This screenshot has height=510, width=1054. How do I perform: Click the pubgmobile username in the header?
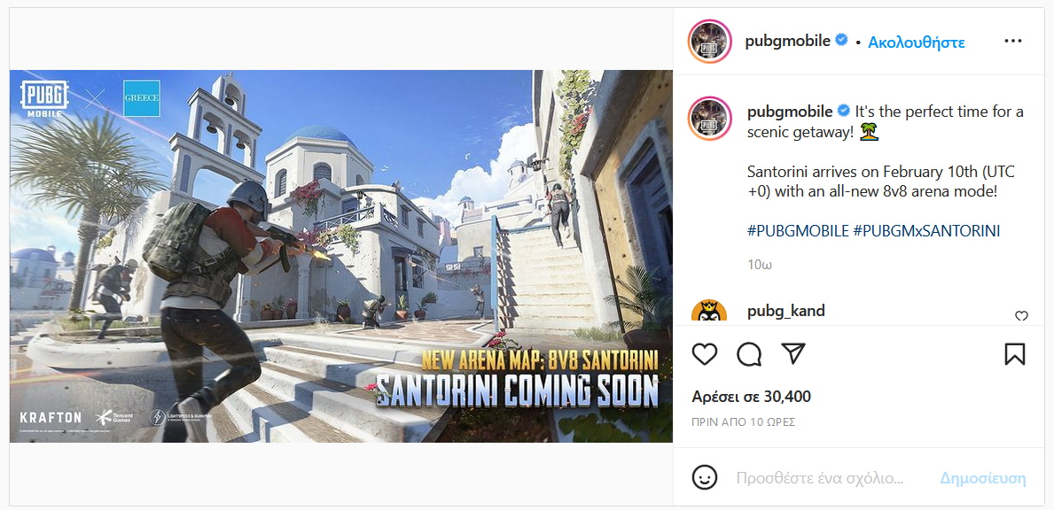click(x=788, y=41)
